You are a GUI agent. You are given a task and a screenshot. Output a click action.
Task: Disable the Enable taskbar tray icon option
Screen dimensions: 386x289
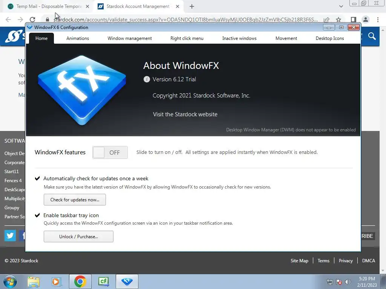[x=37, y=215]
